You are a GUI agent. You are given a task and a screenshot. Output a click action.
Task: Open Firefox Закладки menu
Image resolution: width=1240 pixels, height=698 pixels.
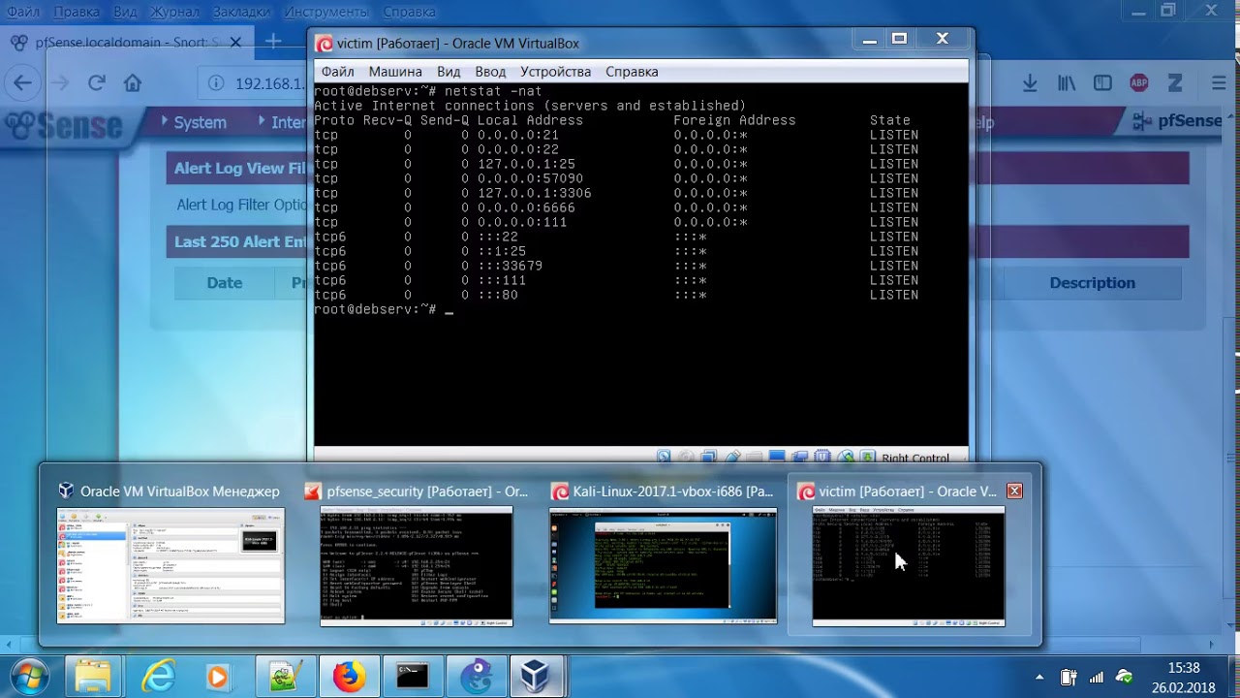(242, 13)
